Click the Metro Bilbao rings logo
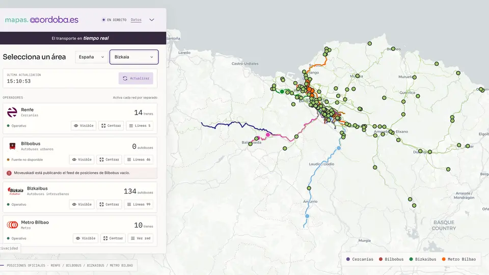The height and width of the screenshot is (275, 489). coord(12,225)
